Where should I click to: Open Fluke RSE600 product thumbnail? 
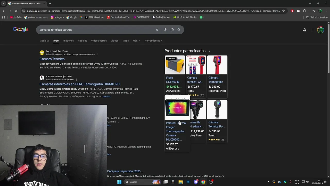click(175, 65)
